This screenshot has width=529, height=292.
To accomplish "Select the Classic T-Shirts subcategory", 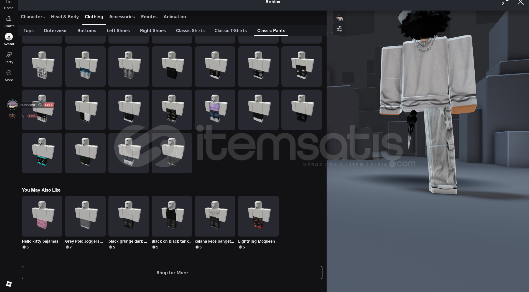I will click(231, 31).
